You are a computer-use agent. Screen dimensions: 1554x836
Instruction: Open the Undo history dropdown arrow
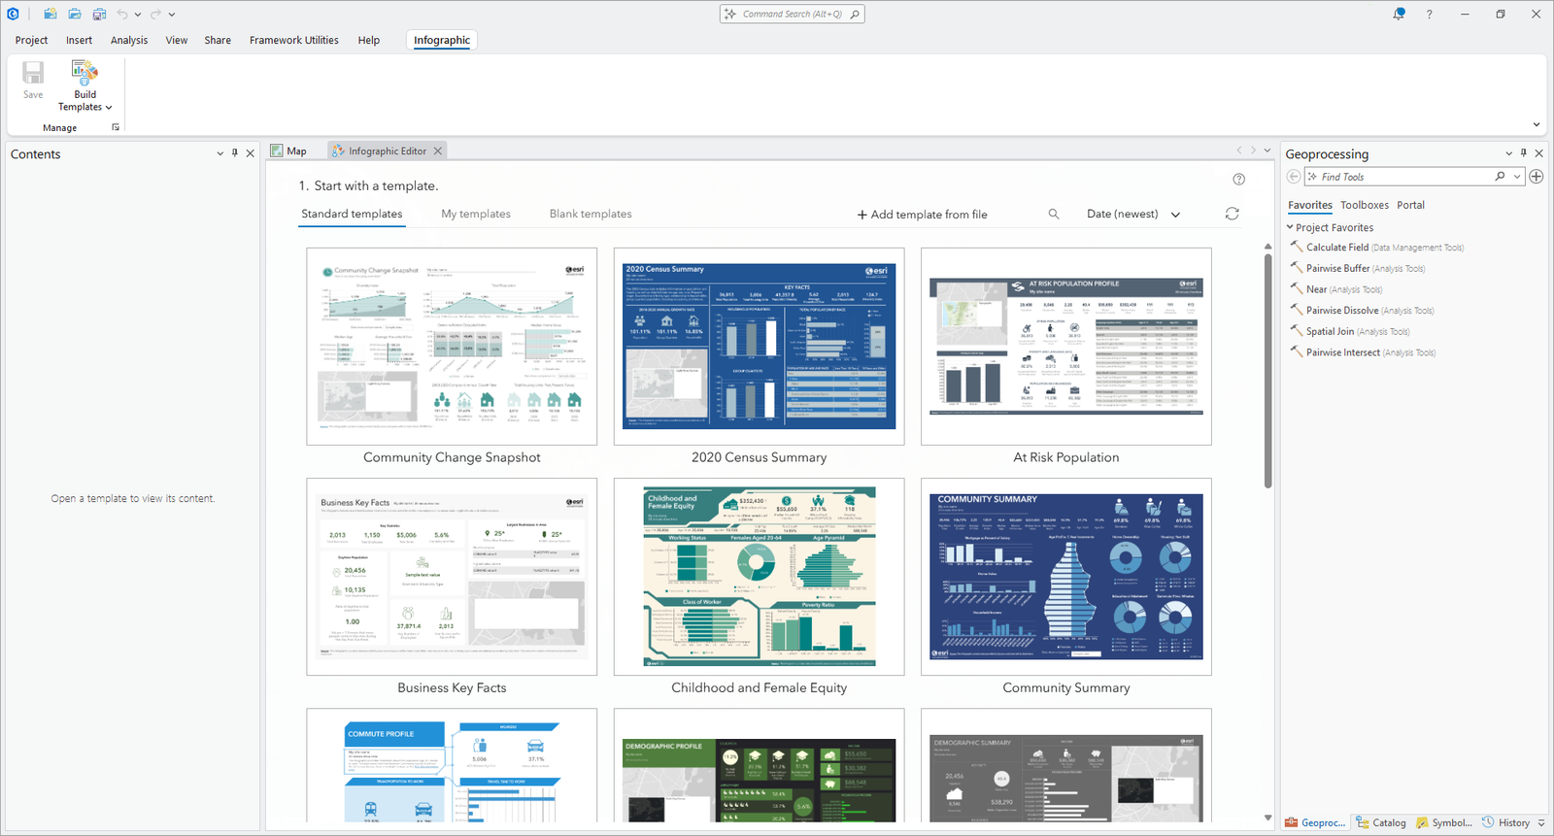coord(138,15)
